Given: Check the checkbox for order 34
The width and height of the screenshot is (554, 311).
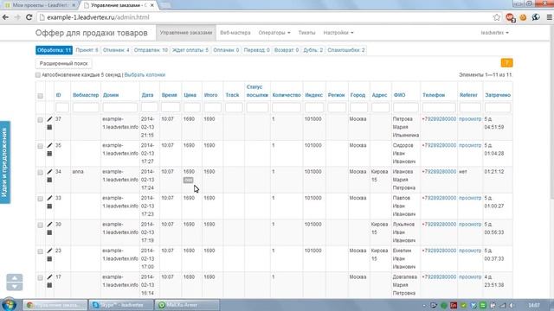Looking at the screenshot, I should [x=41, y=173].
